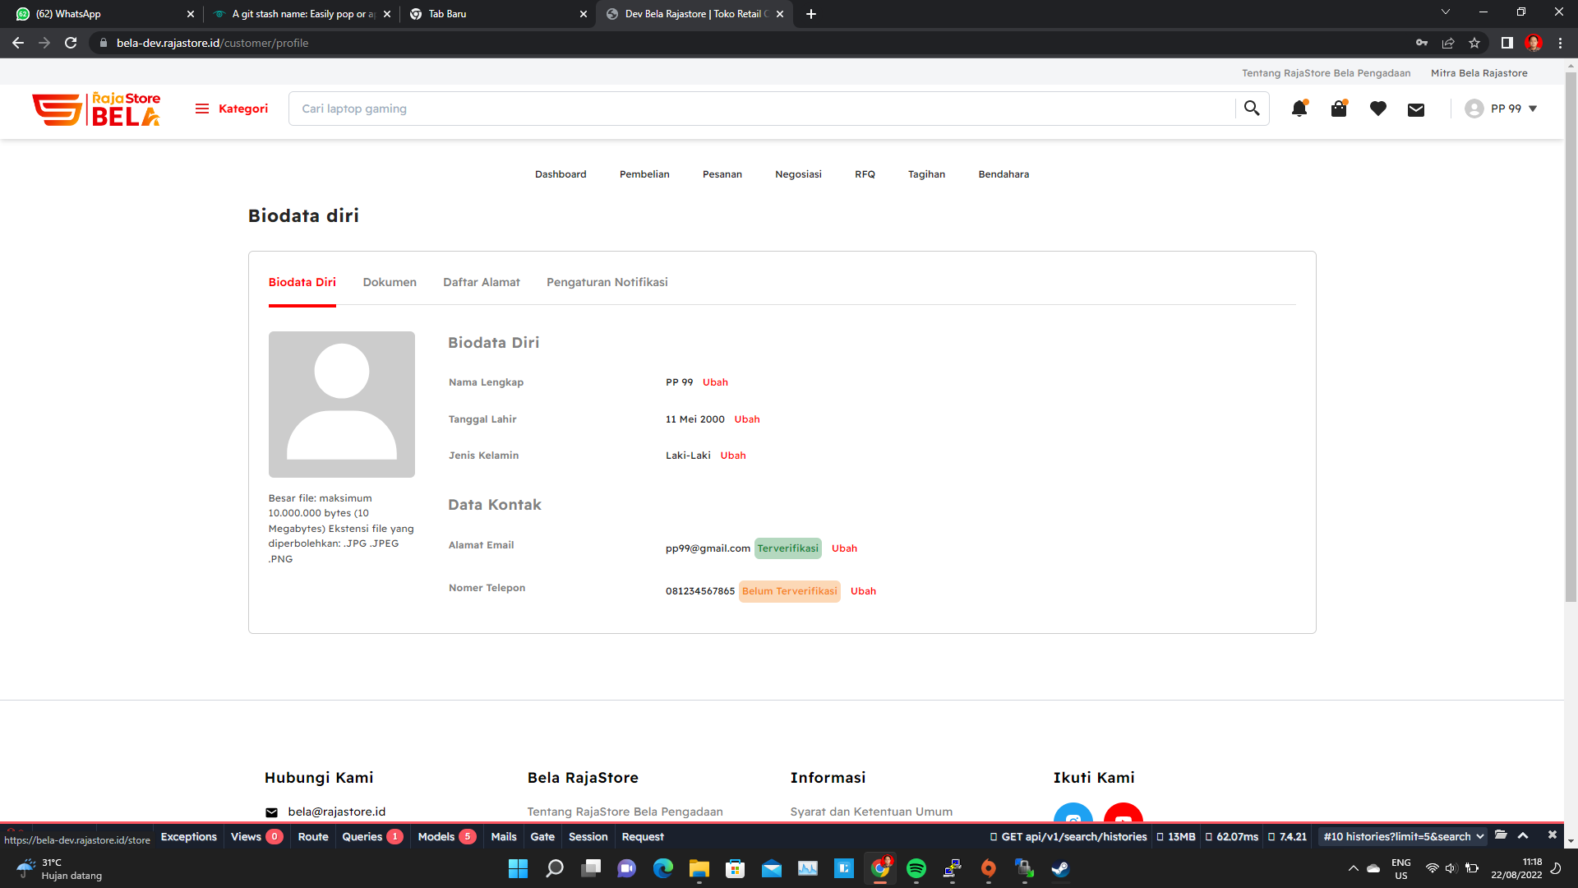Click the Instagram icon under Ikuti Kami
The image size is (1578, 888).
tap(1073, 814)
